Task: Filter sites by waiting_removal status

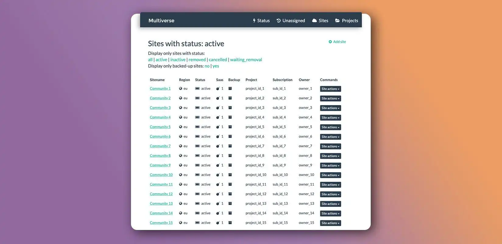Action: click(246, 60)
